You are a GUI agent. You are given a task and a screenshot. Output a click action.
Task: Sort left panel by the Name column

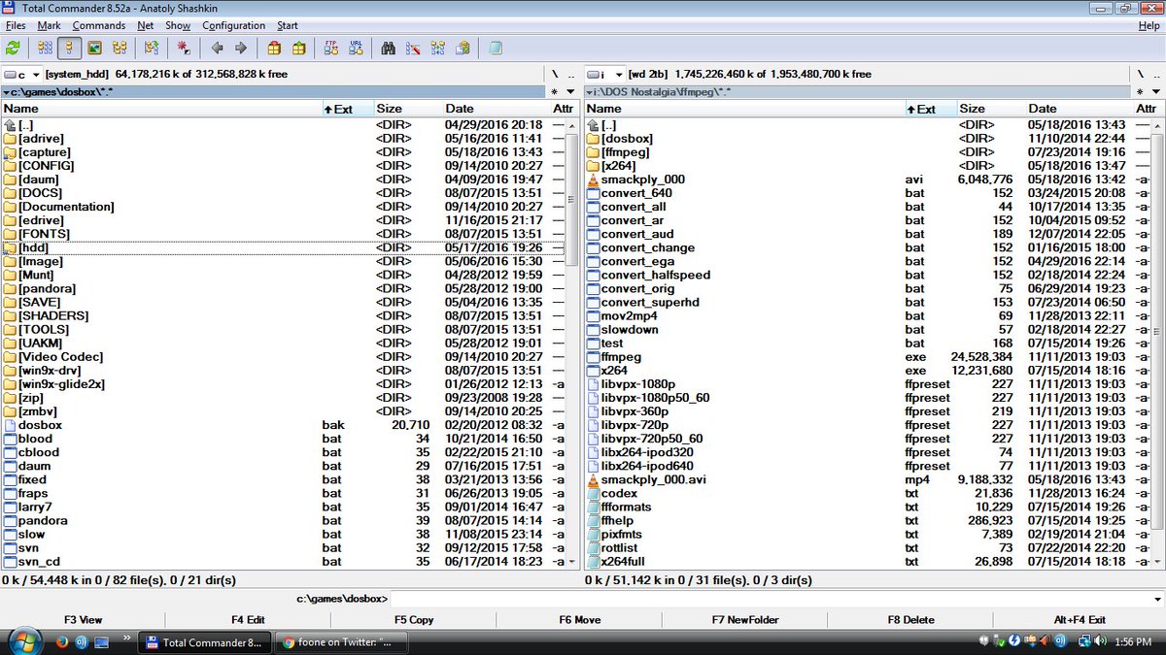click(x=161, y=109)
